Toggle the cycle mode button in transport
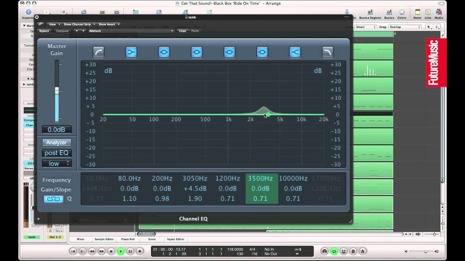The width and height of the screenshot is (465, 261). (x=334, y=251)
